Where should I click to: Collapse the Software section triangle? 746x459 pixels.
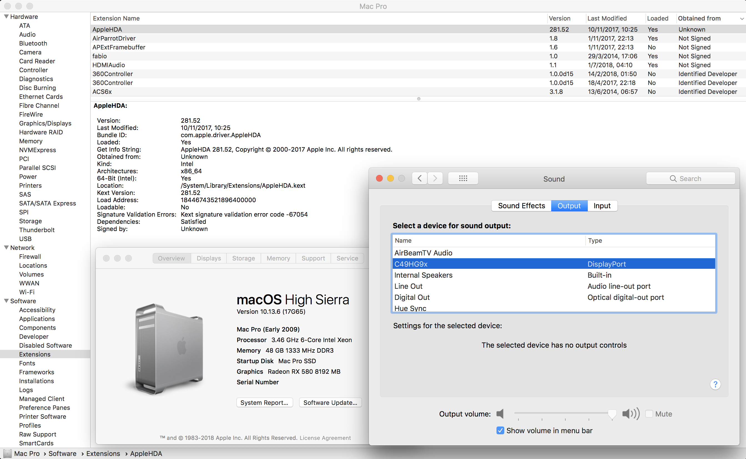pyautogui.click(x=6, y=300)
